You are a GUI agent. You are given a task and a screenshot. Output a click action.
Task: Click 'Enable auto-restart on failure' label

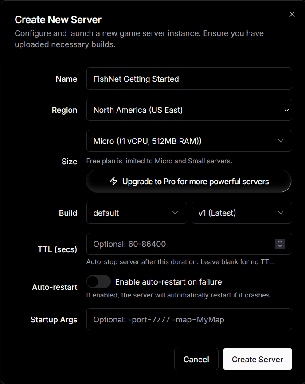[168, 282]
